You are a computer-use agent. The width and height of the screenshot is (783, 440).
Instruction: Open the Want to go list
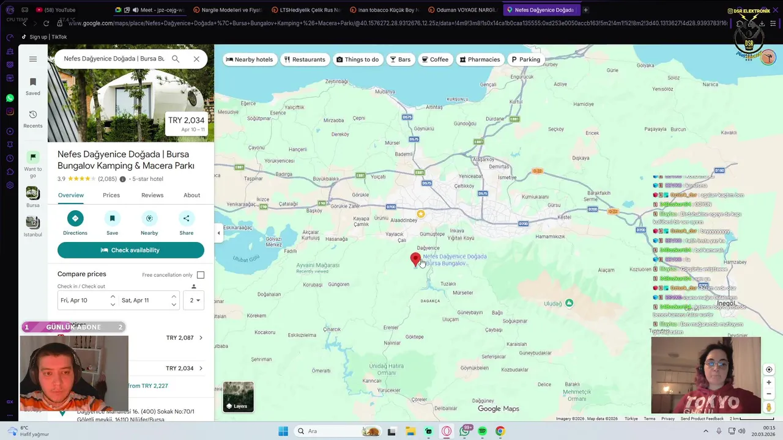click(33, 164)
